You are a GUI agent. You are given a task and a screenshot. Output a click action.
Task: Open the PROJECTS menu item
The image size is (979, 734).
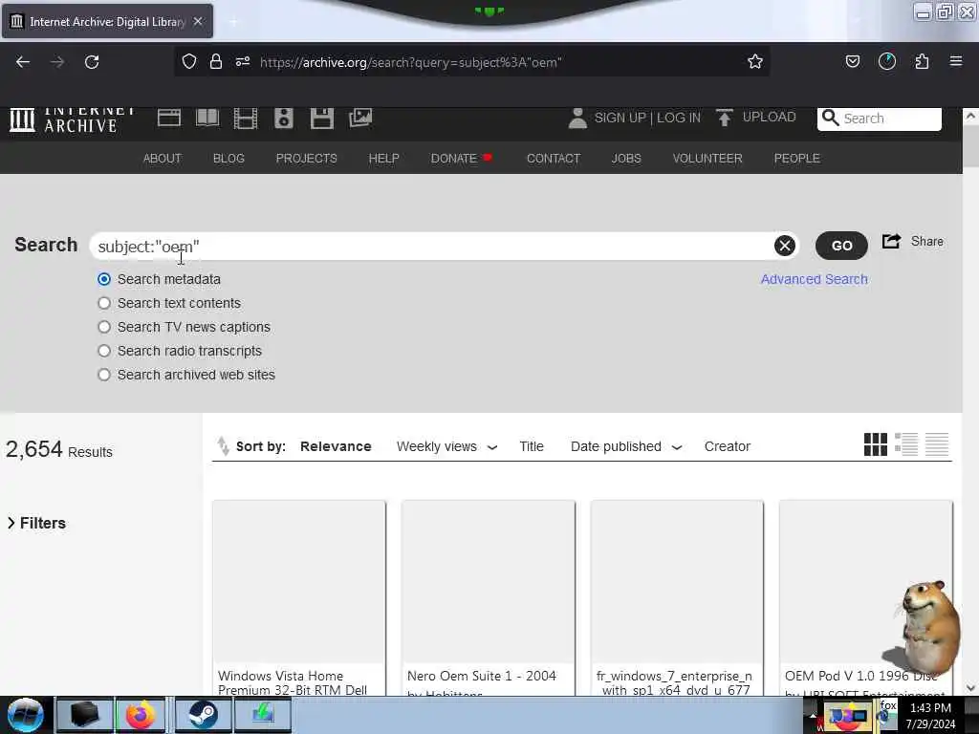point(307,159)
